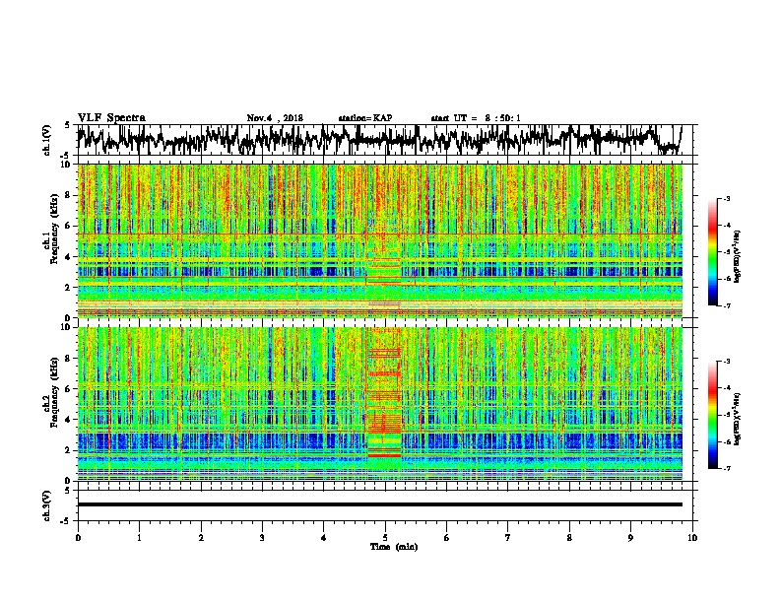
Task: Click the ch.1 waveform voltage trace panel
Action: click(385, 140)
